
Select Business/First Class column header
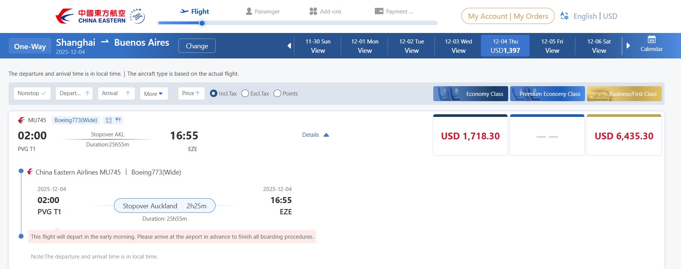point(624,94)
